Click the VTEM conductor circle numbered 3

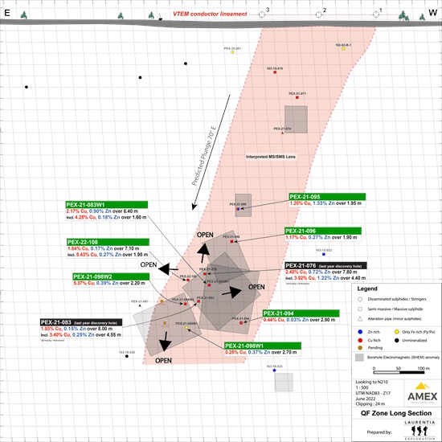[262, 14]
